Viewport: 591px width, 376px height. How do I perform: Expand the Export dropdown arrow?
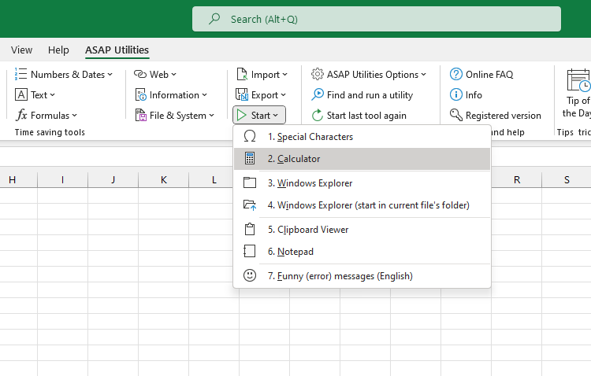point(283,95)
